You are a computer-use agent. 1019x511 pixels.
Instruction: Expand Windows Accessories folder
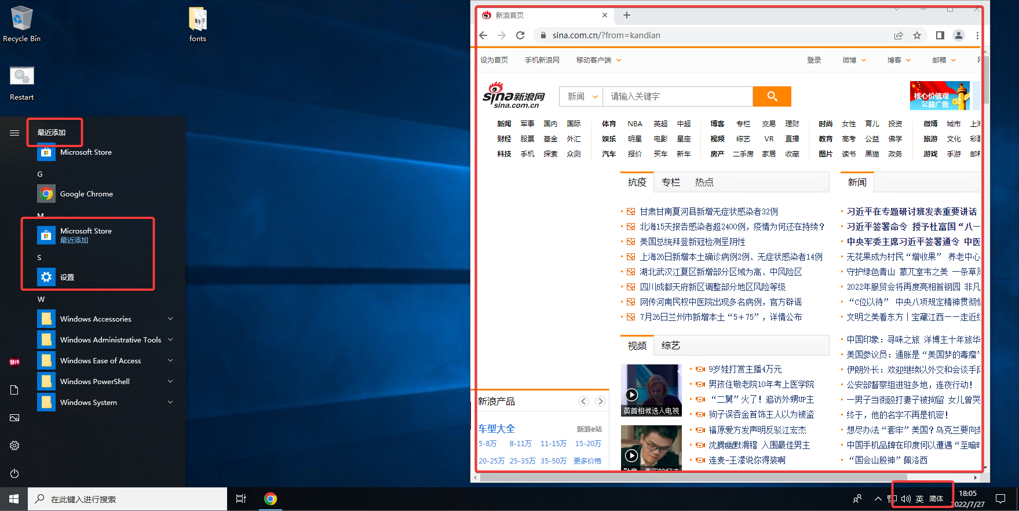click(107, 319)
